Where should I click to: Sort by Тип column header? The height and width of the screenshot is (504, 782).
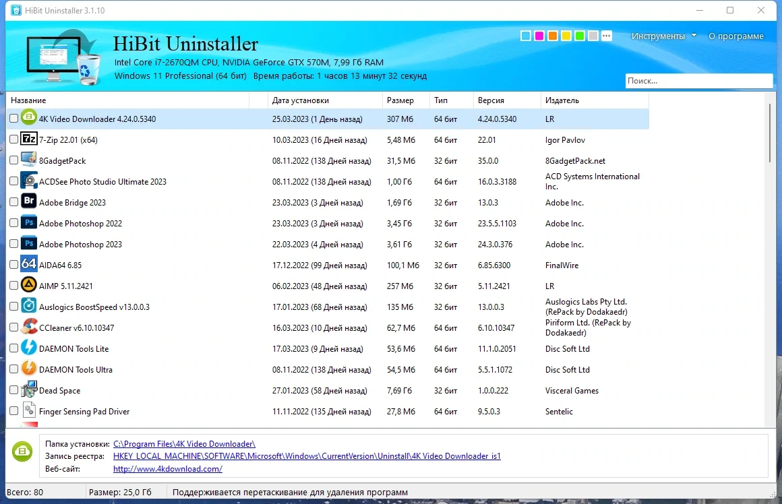coord(451,100)
